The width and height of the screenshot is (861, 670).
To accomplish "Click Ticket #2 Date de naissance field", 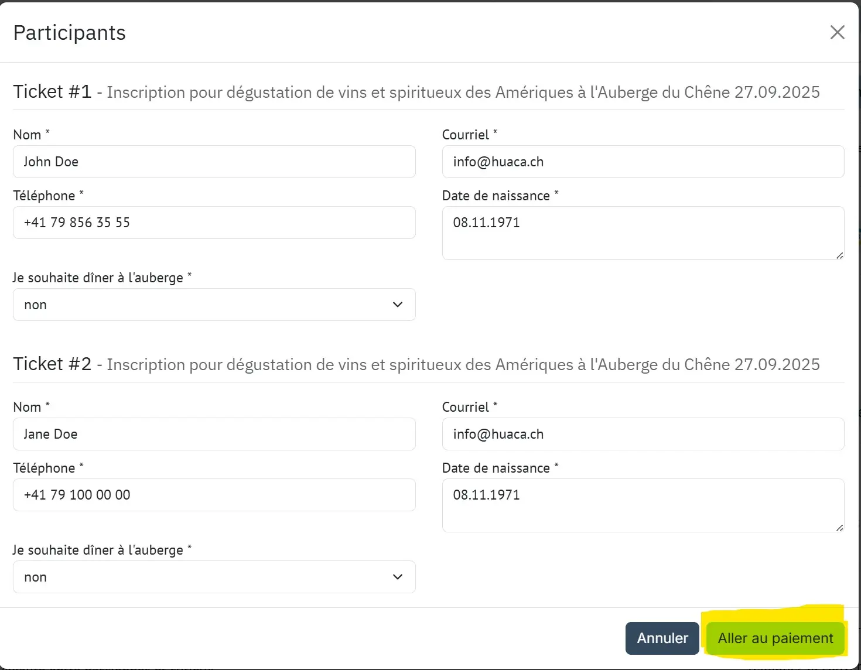I will (643, 505).
